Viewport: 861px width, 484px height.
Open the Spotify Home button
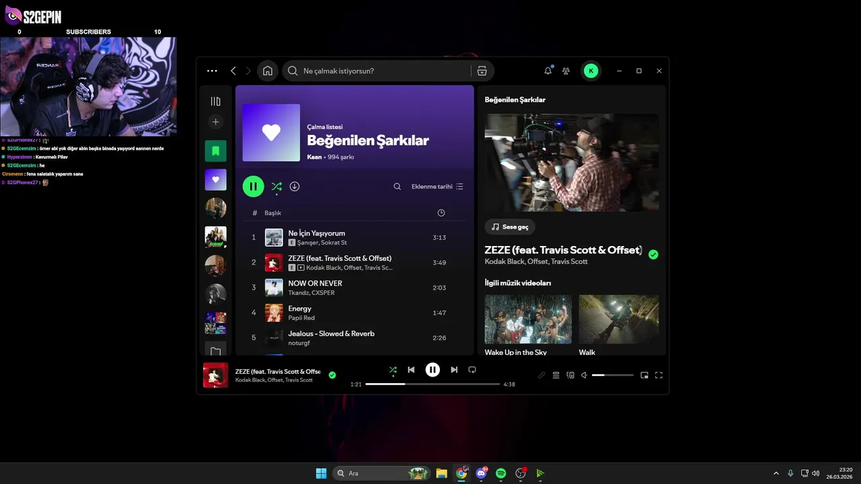(268, 71)
